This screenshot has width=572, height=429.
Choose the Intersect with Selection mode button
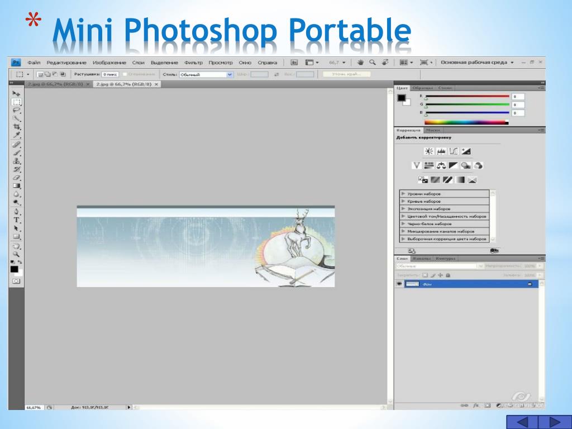[63, 74]
